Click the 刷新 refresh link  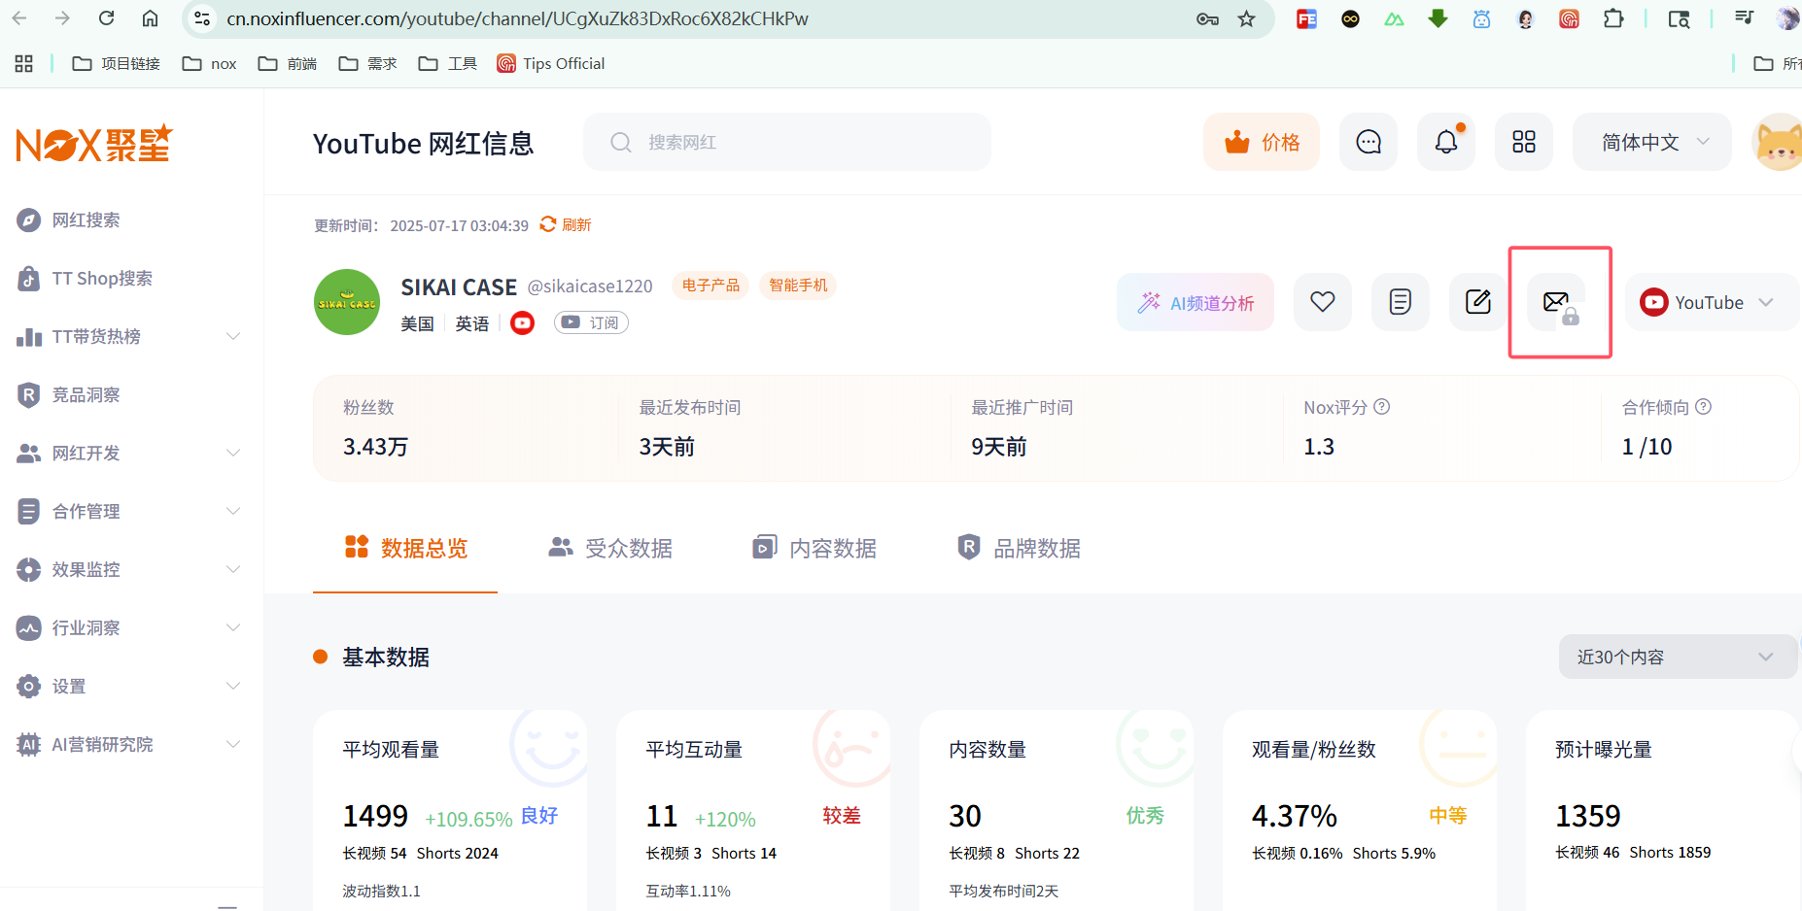(567, 224)
